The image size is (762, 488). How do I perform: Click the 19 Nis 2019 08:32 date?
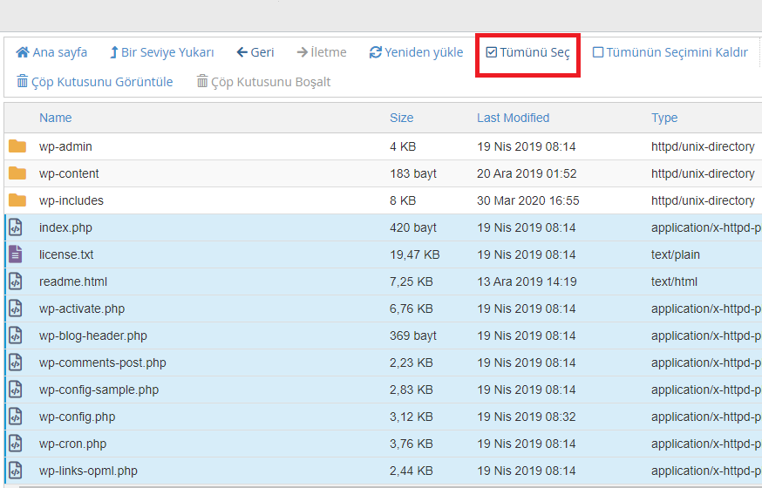coord(527,417)
